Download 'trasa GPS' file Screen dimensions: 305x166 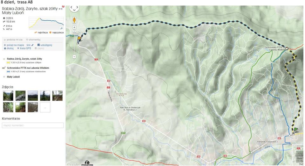pyautogui.click(x=24, y=48)
